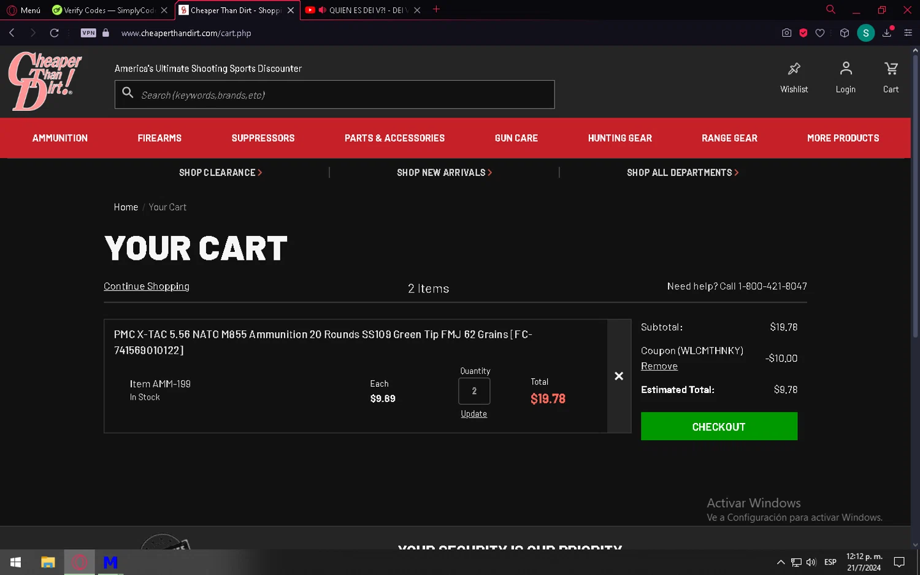Open the RANGE GEAR menu
This screenshot has width=920, height=575.
click(729, 139)
